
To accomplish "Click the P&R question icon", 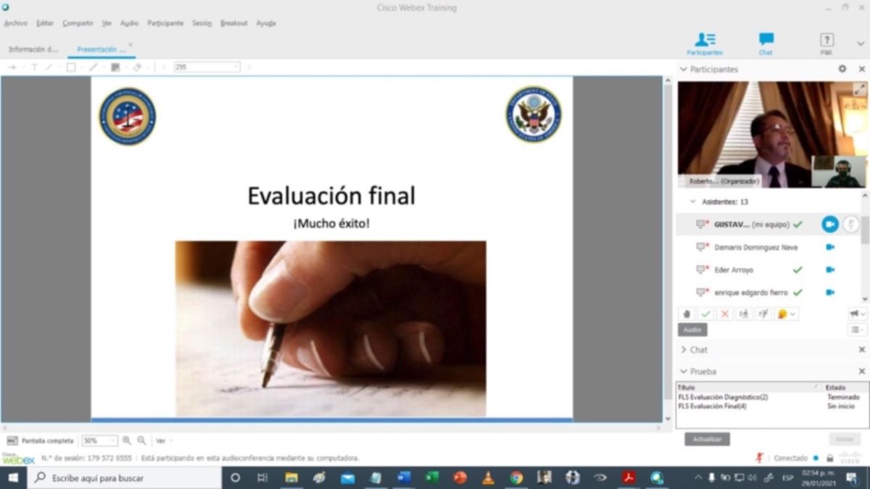I will tap(826, 42).
